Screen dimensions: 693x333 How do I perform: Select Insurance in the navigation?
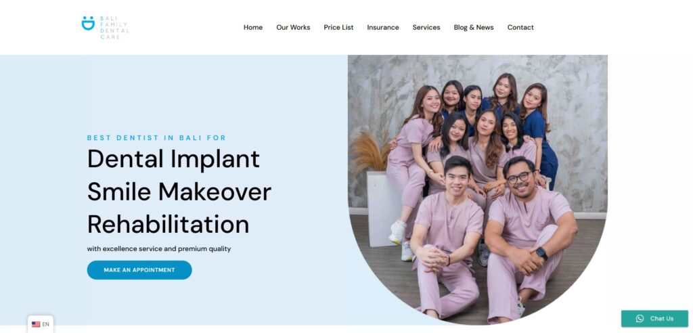tap(383, 28)
